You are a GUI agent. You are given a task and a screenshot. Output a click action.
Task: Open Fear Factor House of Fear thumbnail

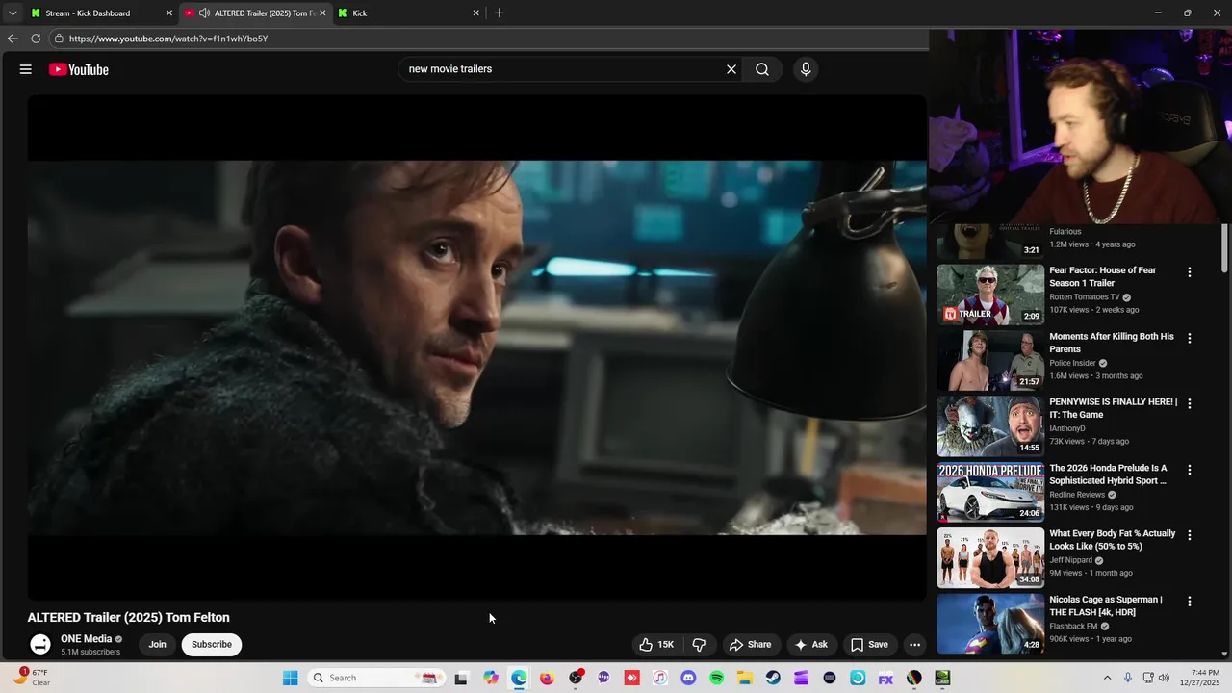pos(990,295)
